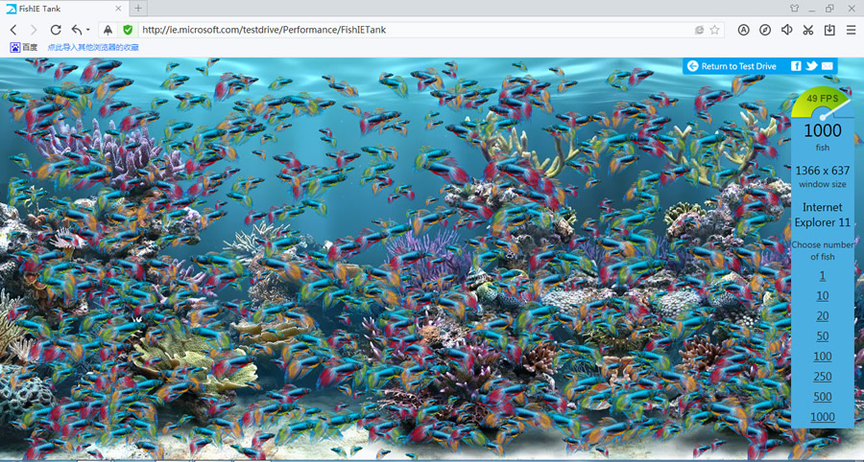Choose the 1000 link under Choose number of fish
This screenshot has height=462, width=864.
click(822, 417)
